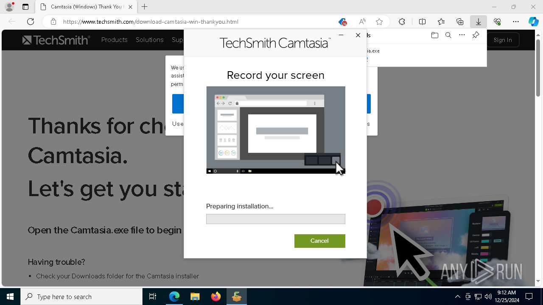Toggle Read aloud in address bar
The width and height of the screenshot is (543, 305).
point(362,22)
